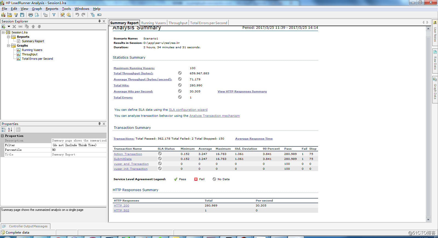
Task: Click the global filter funnel icon
Action: (x=54, y=15)
